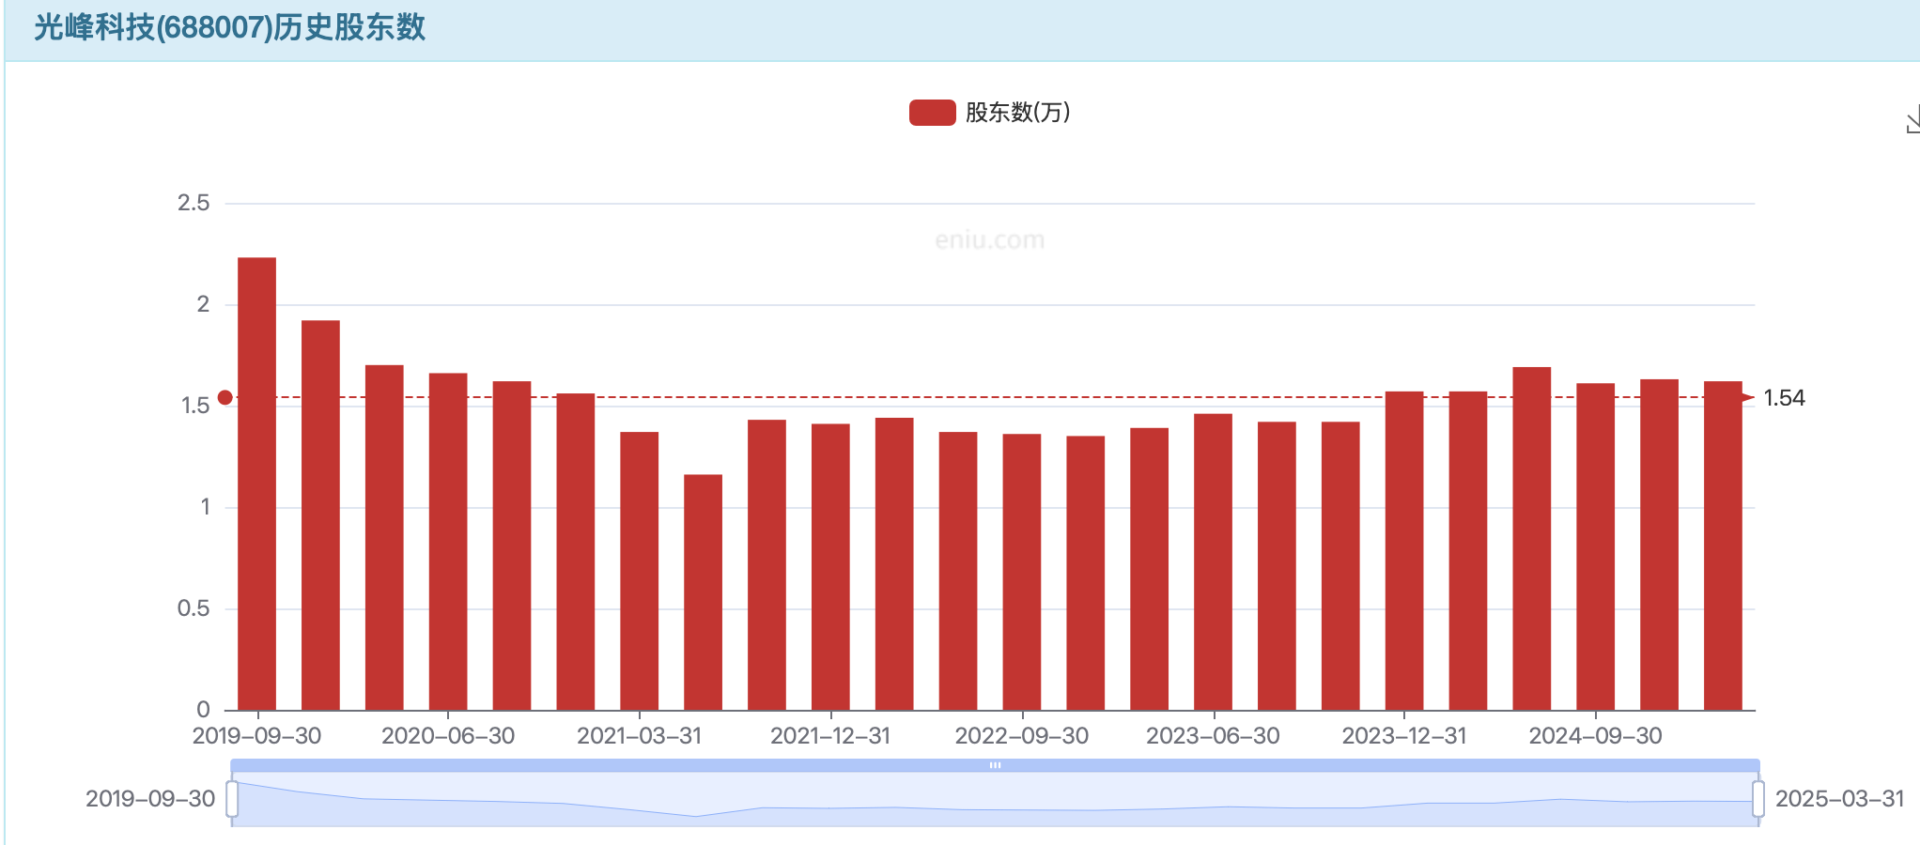Image resolution: width=1920 pixels, height=845 pixels.
Task: Click the 2.5 y-axis value
Action: [x=194, y=203]
